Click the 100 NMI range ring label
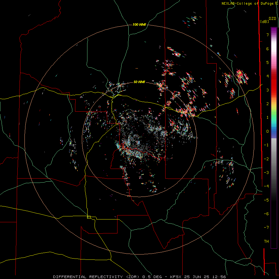The height and width of the screenshot is (279, 279). click(x=139, y=24)
